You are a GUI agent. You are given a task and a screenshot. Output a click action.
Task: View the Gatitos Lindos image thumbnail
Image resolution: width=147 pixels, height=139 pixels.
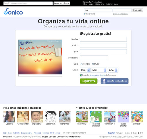click(23, 117)
